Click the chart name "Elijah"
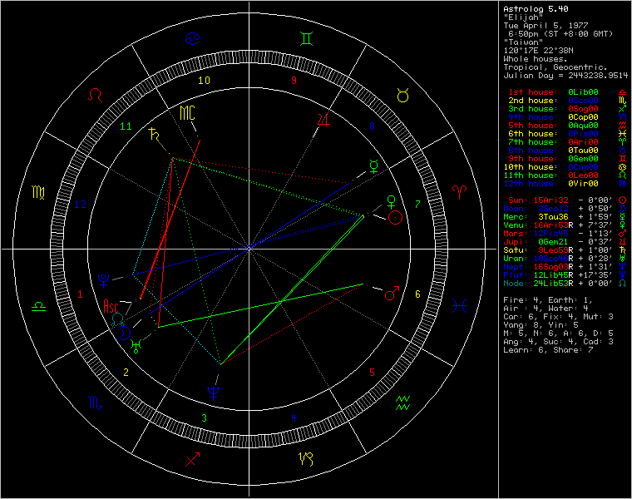This screenshot has height=499, width=632. pos(523,17)
